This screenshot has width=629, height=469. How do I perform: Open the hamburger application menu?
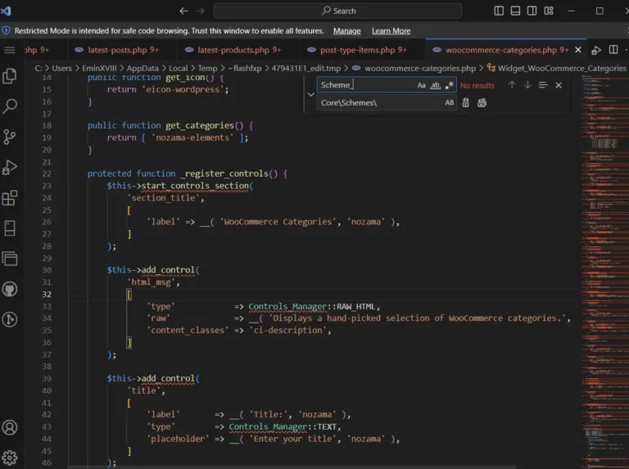pyautogui.click(x=10, y=50)
